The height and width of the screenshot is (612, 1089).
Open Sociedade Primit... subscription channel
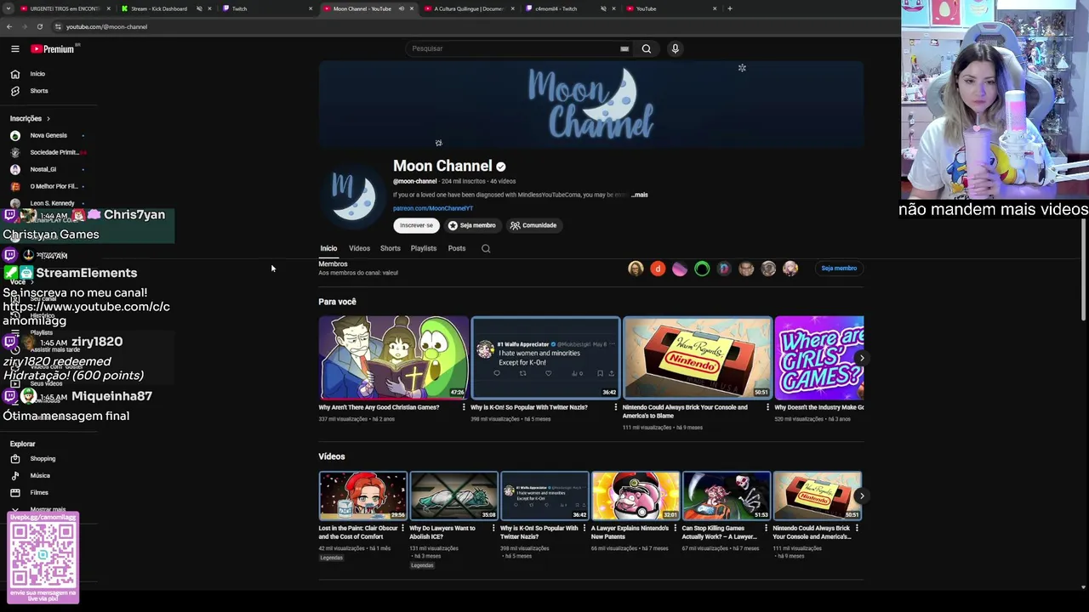[53, 152]
